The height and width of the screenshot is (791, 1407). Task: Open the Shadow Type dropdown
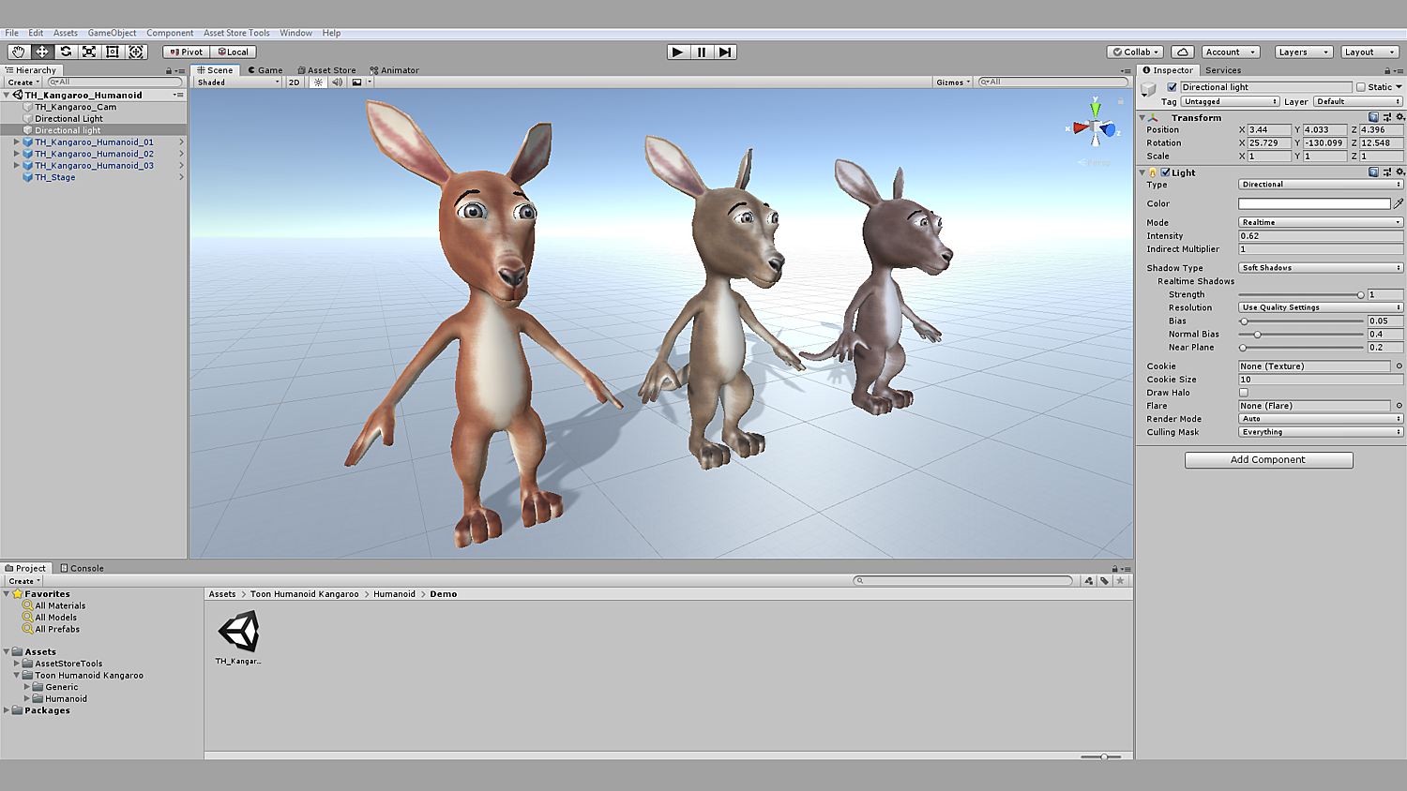[1320, 268]
